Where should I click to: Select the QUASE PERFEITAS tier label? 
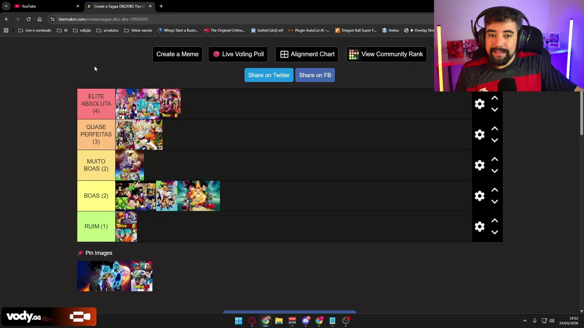[x=96, y=134]
